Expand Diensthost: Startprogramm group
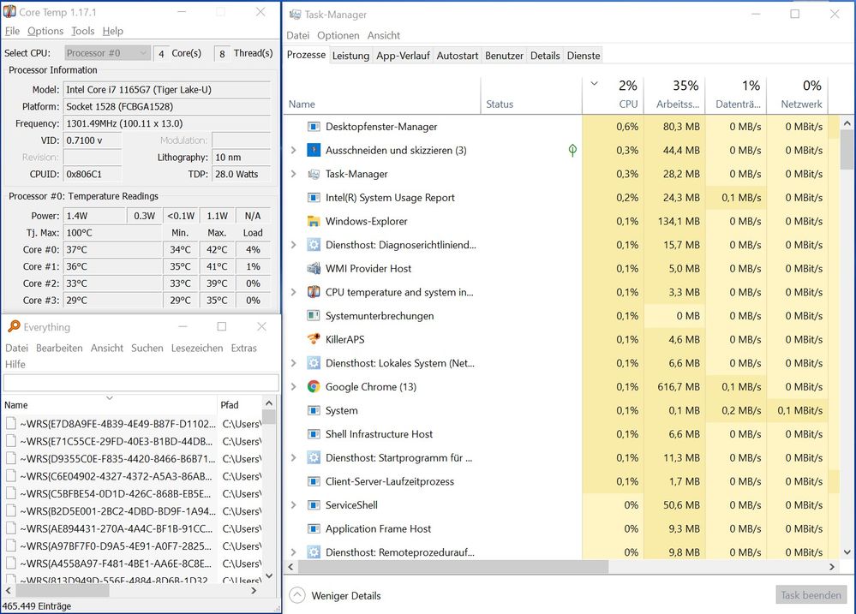Image resolution: width=856 pixels, height=614 pixels. point(294,457)
